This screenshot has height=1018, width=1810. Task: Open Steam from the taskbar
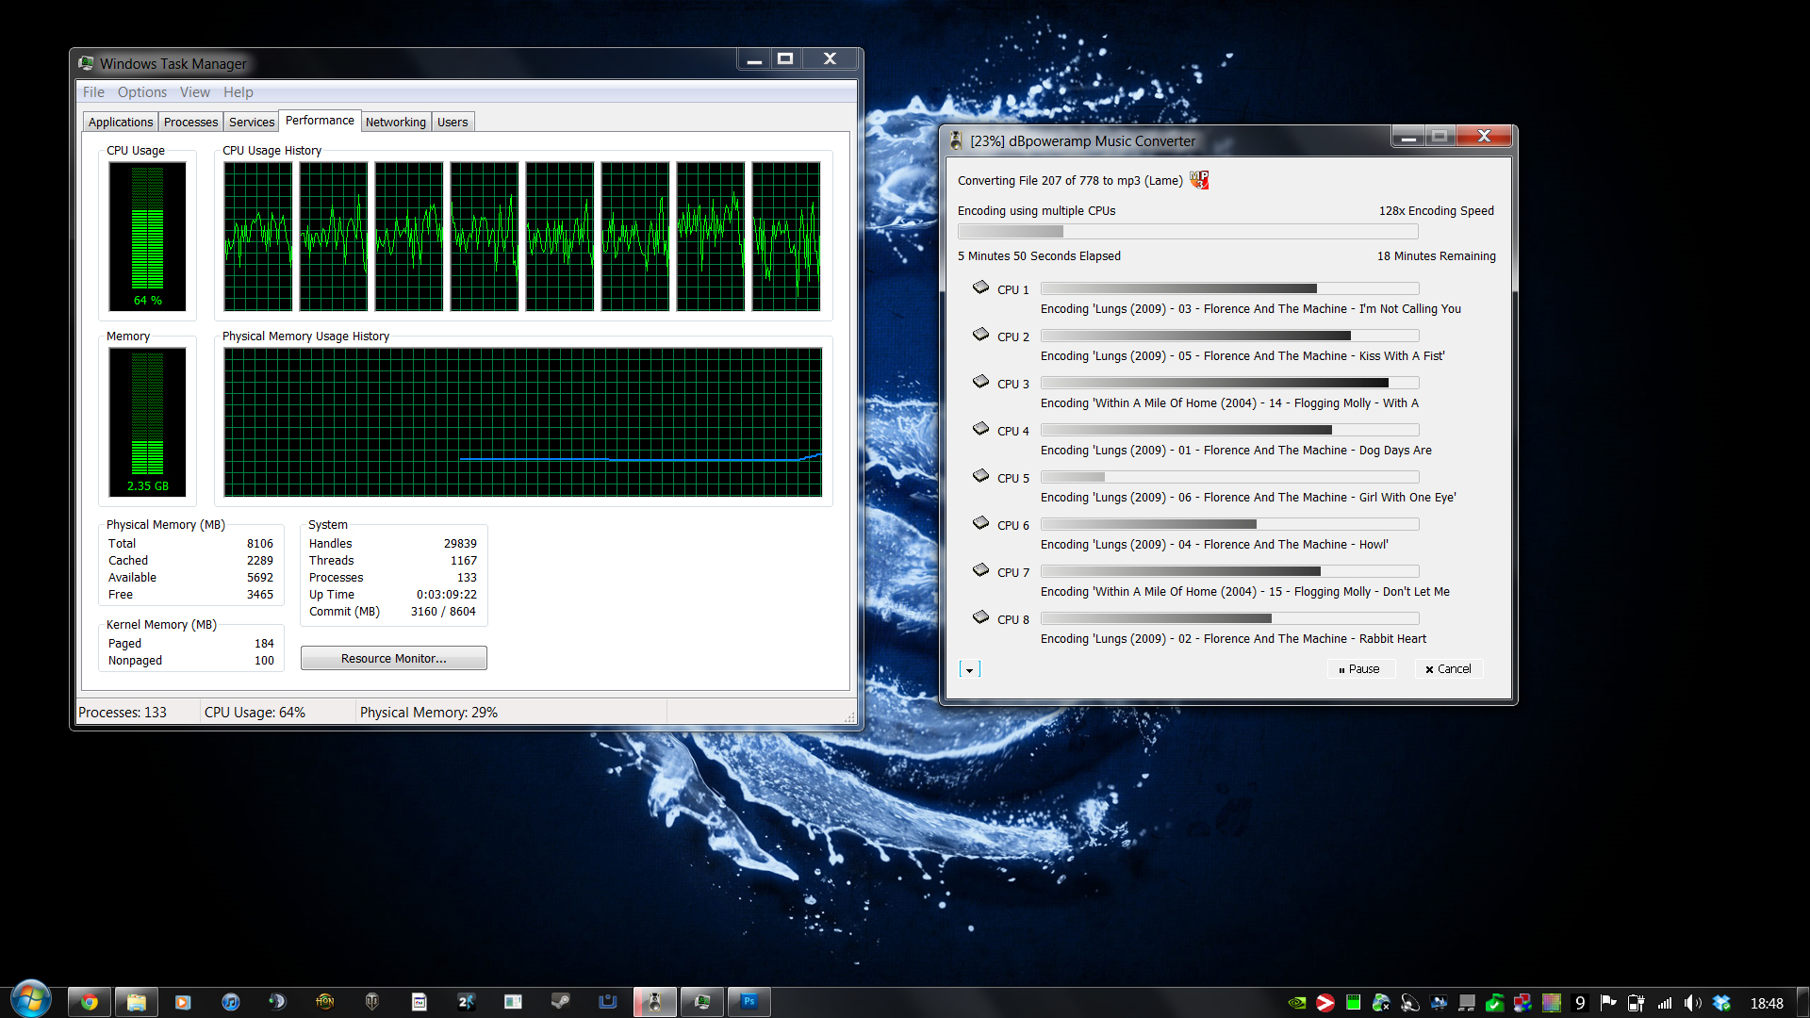[561, 1002]
